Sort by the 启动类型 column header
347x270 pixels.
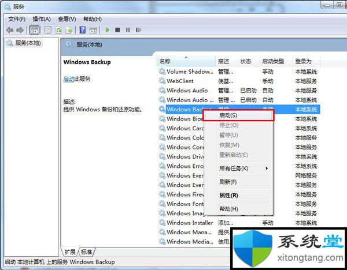[276, 61]
